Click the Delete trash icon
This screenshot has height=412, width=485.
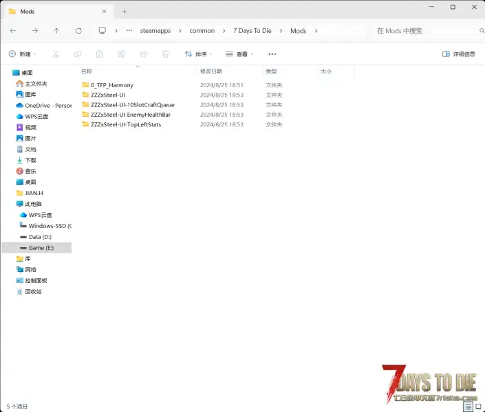click(166, 54)
